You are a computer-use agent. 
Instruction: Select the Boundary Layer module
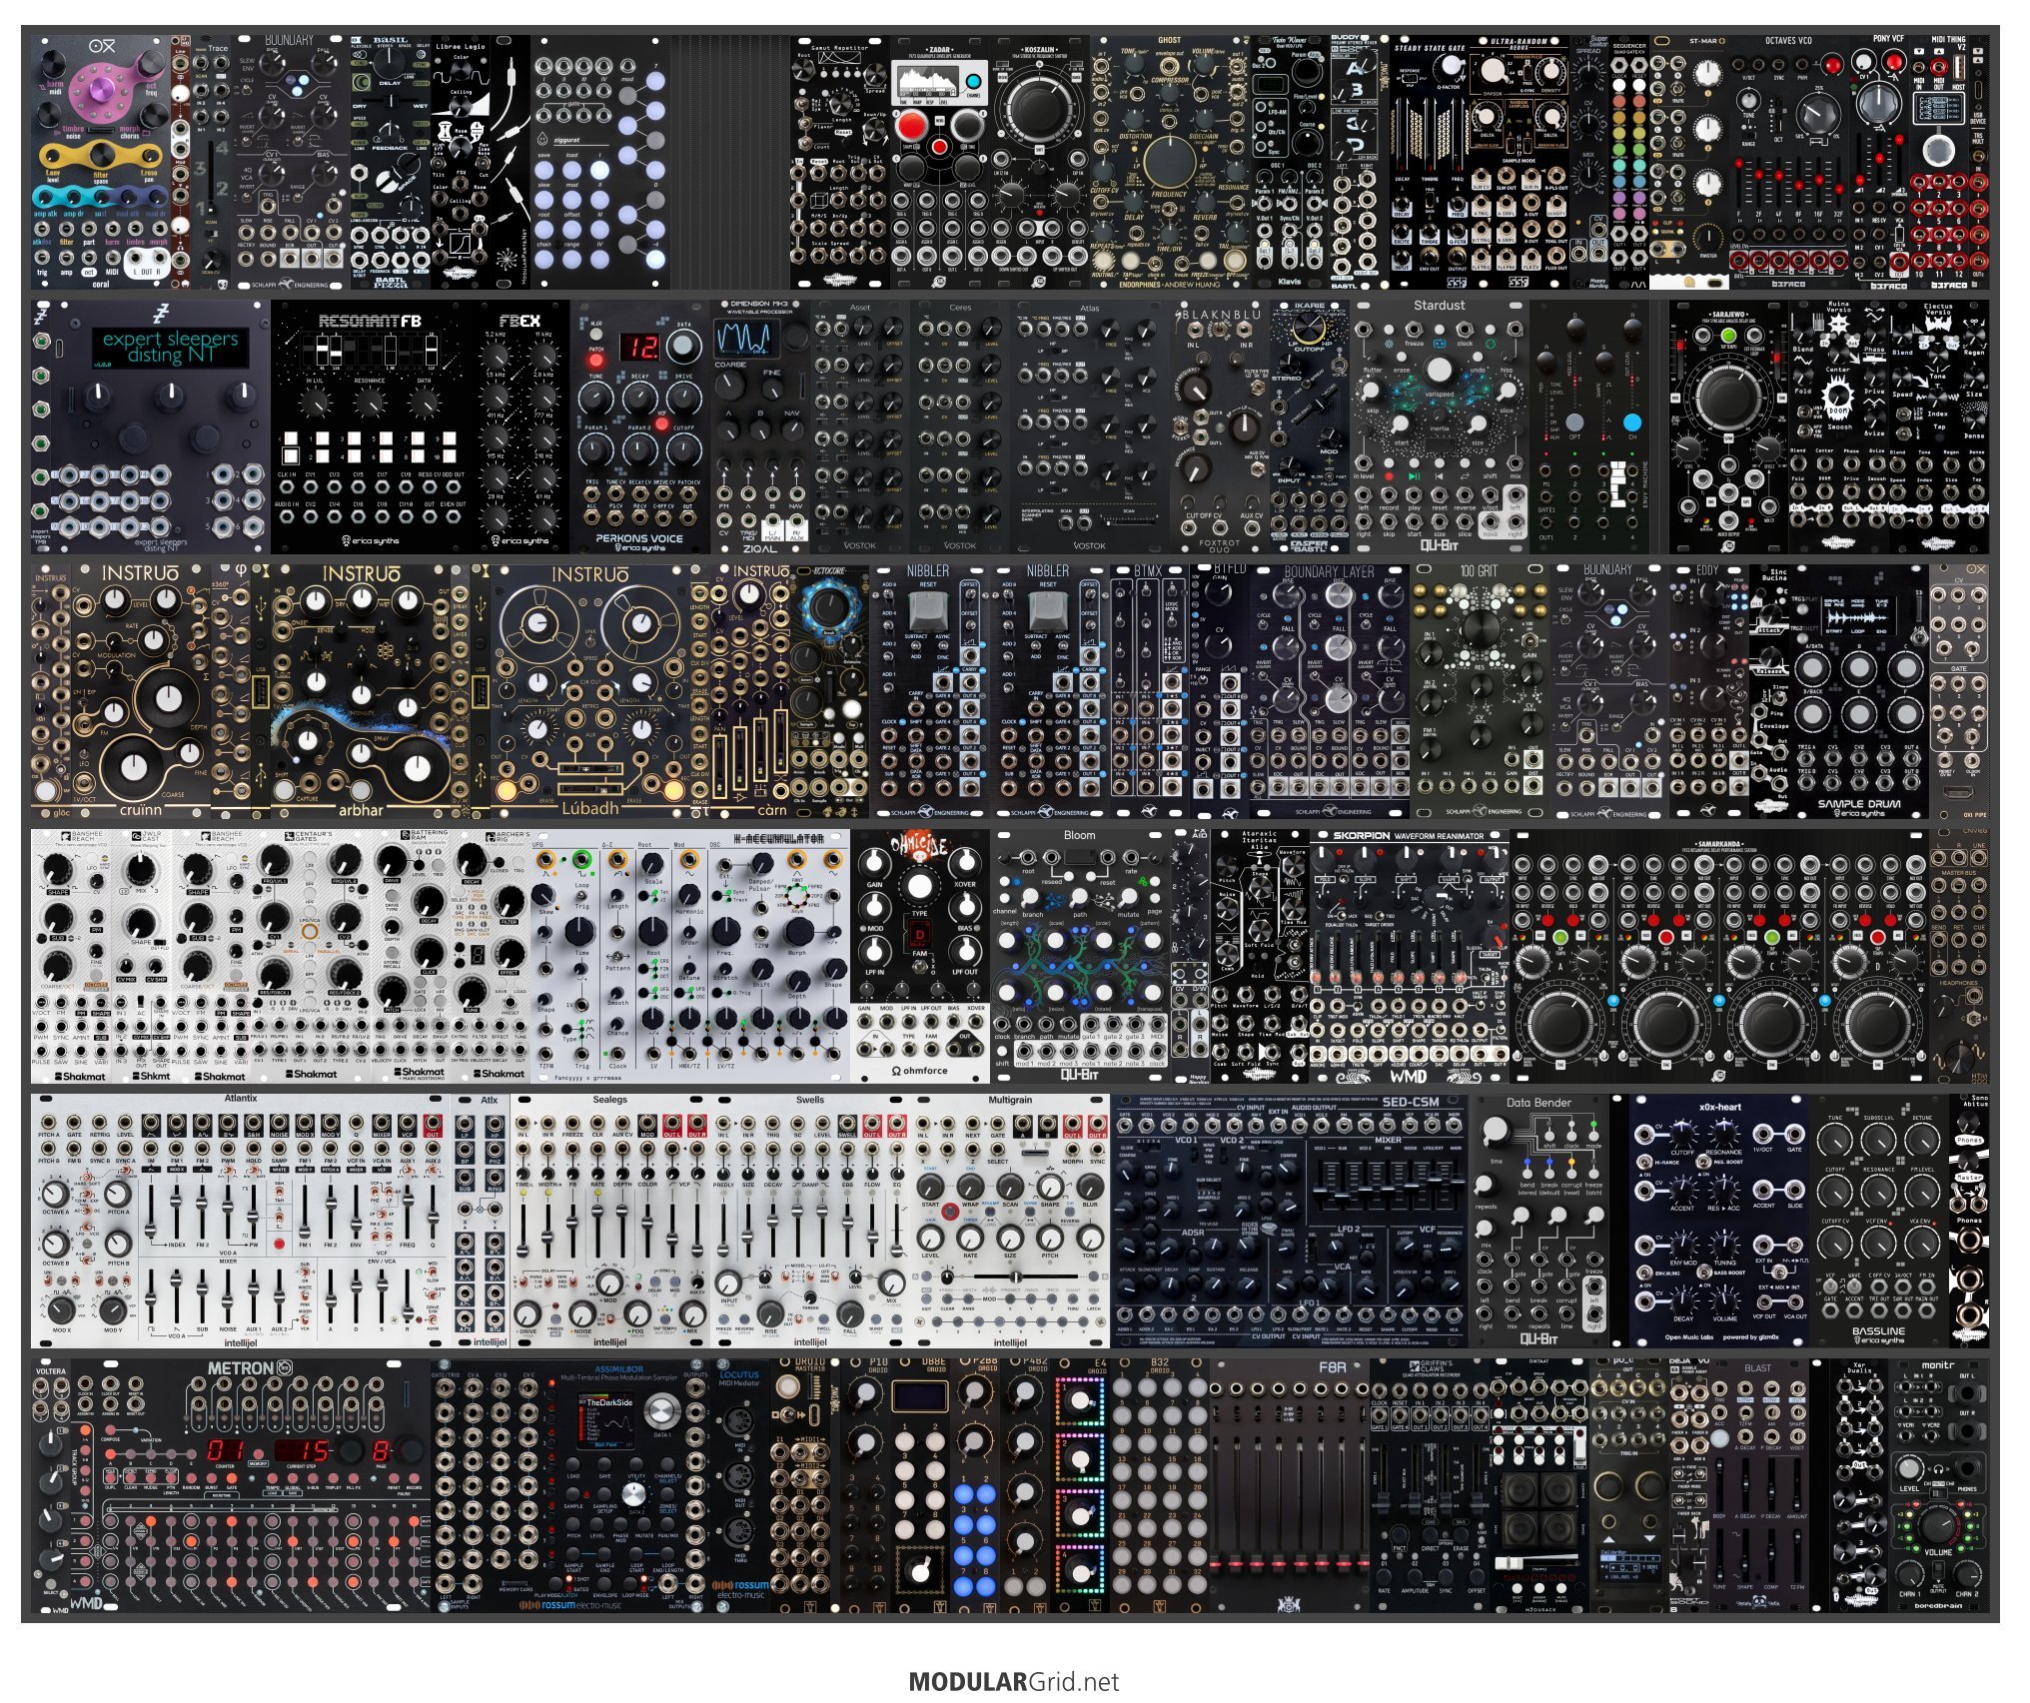click(1330, 691)
